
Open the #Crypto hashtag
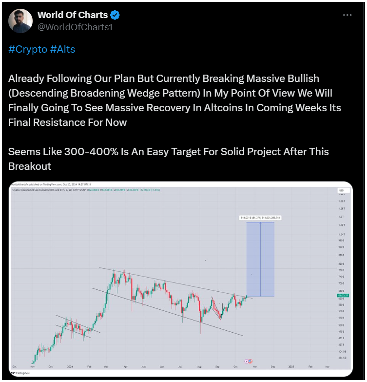pos(28,49)
